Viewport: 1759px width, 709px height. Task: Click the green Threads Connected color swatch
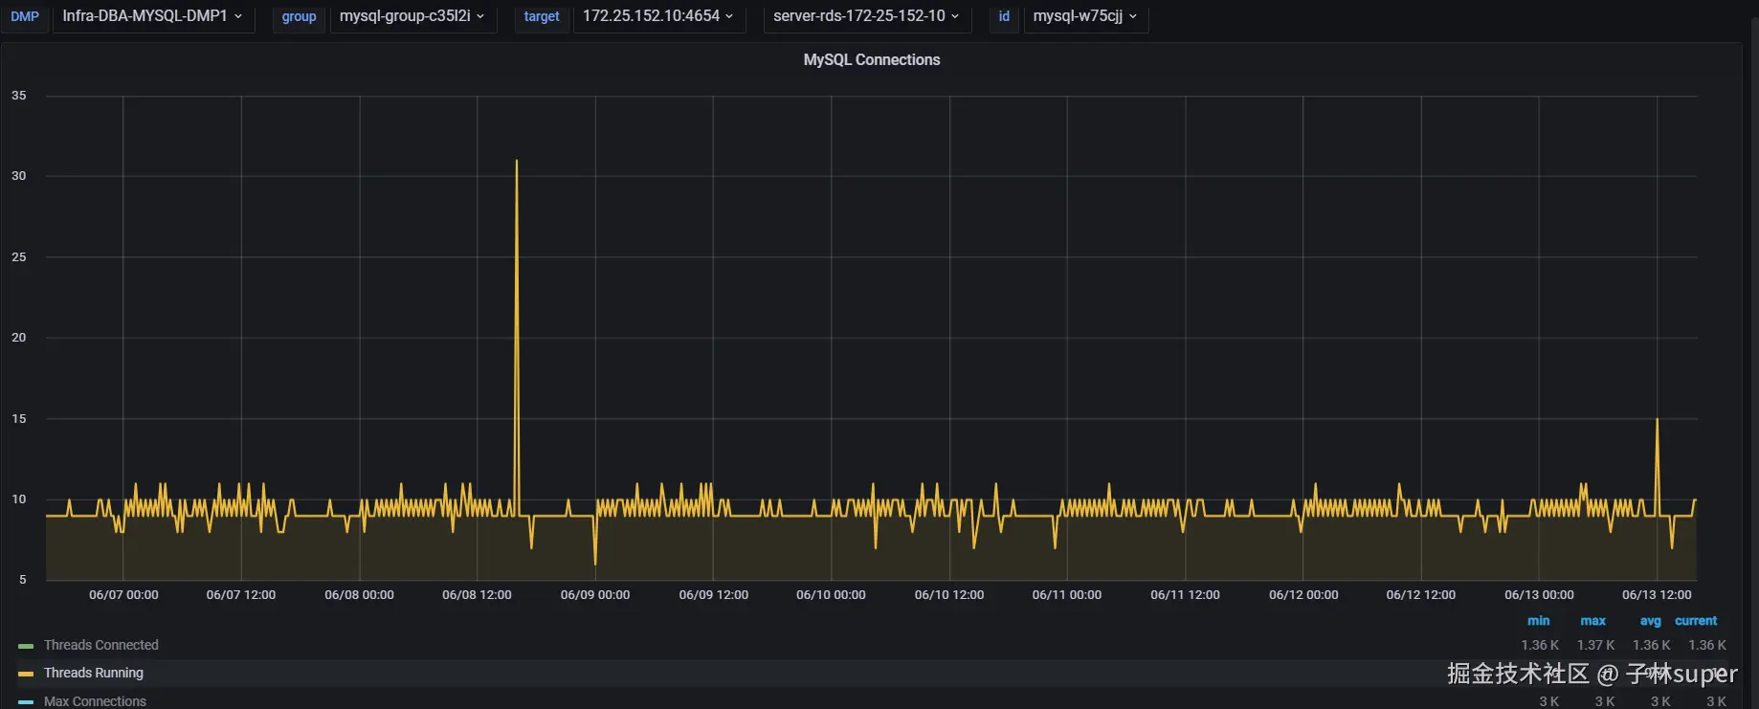tap(26, 646)
